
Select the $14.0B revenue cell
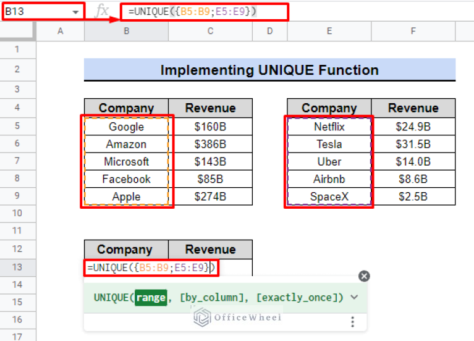click(x=413, y=161)
